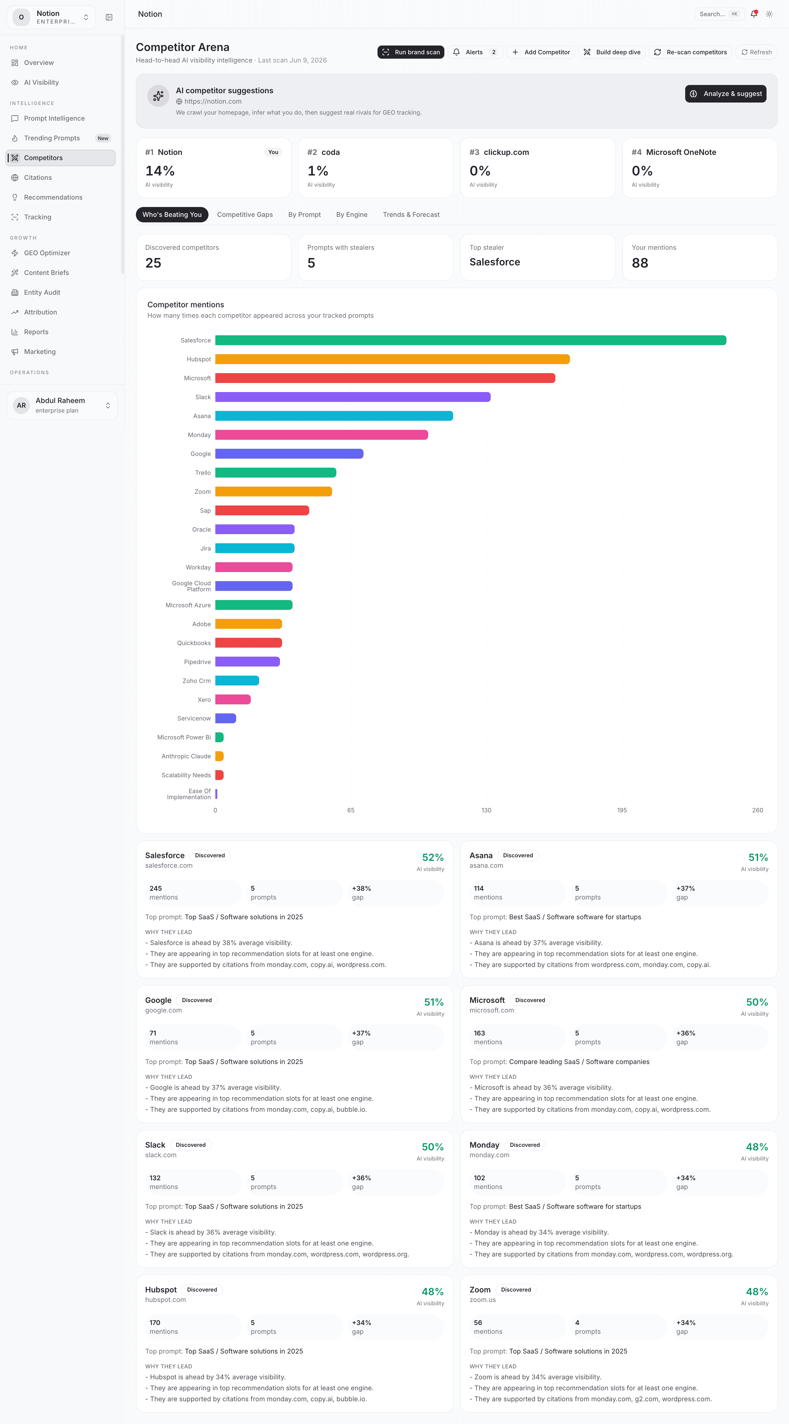The width and height of the screenshot is (789, 1424).
Task: Expand the Notion workspace switcher
Action: click(51, 17)
